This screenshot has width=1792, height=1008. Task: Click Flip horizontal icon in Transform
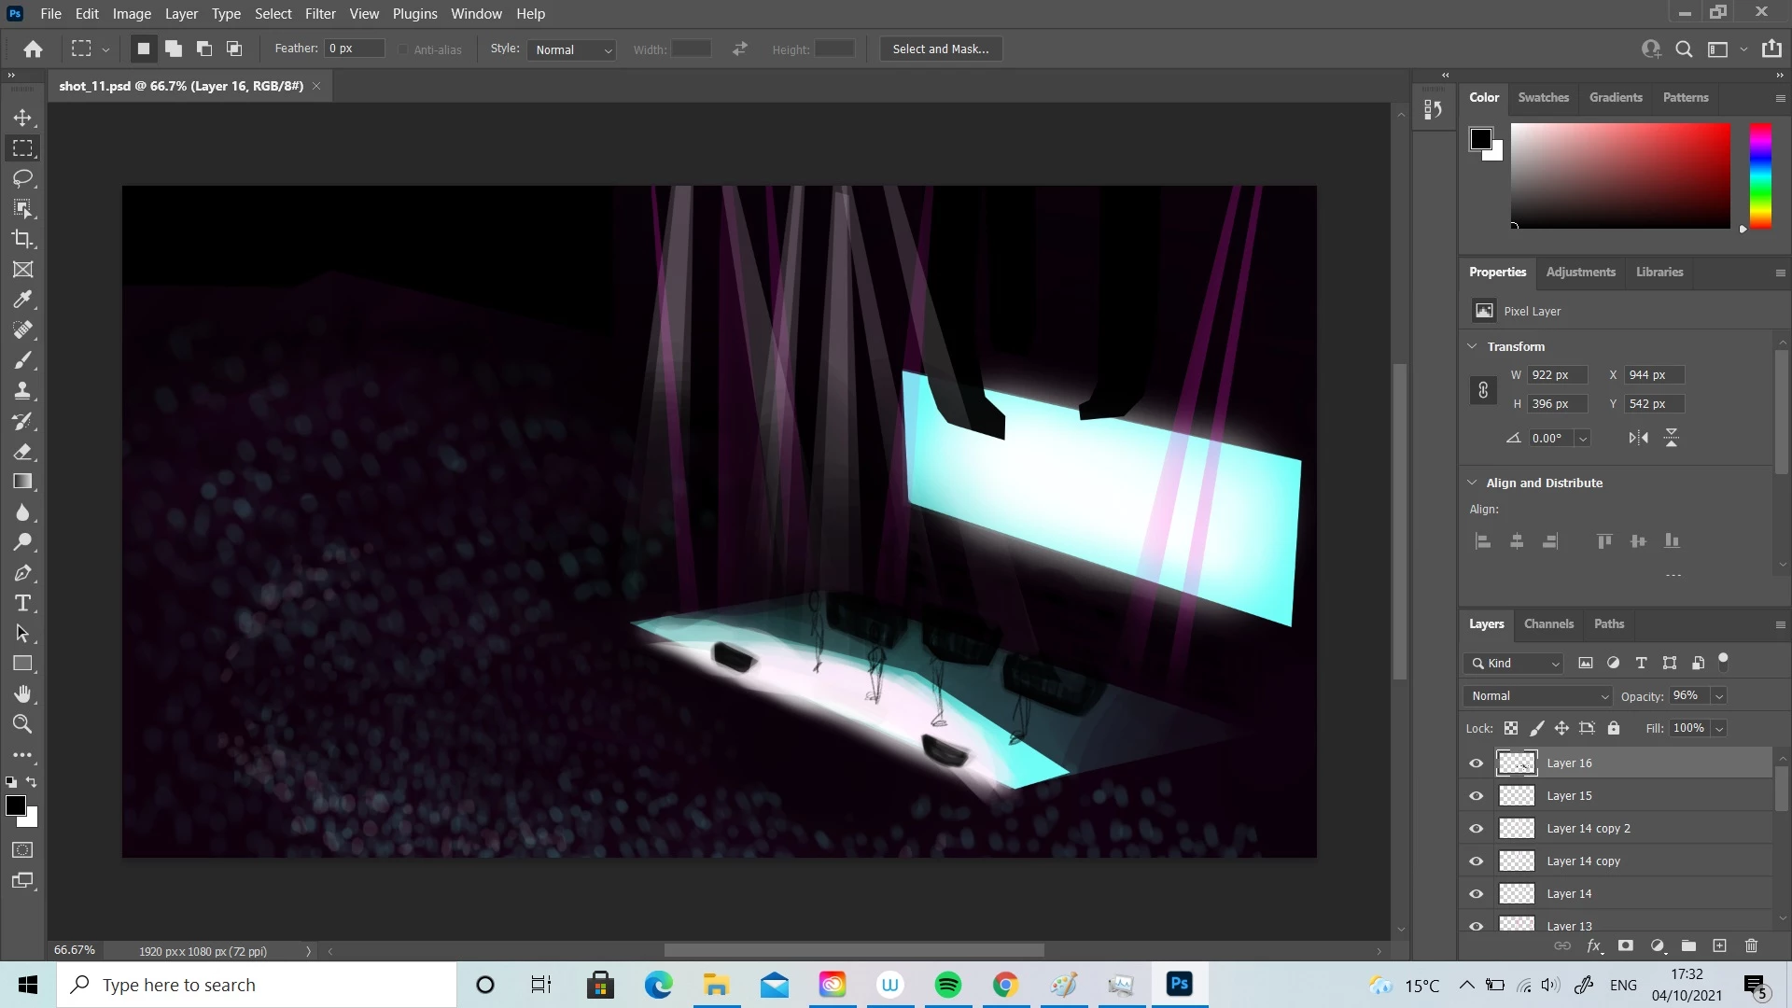coord(1638,438)
